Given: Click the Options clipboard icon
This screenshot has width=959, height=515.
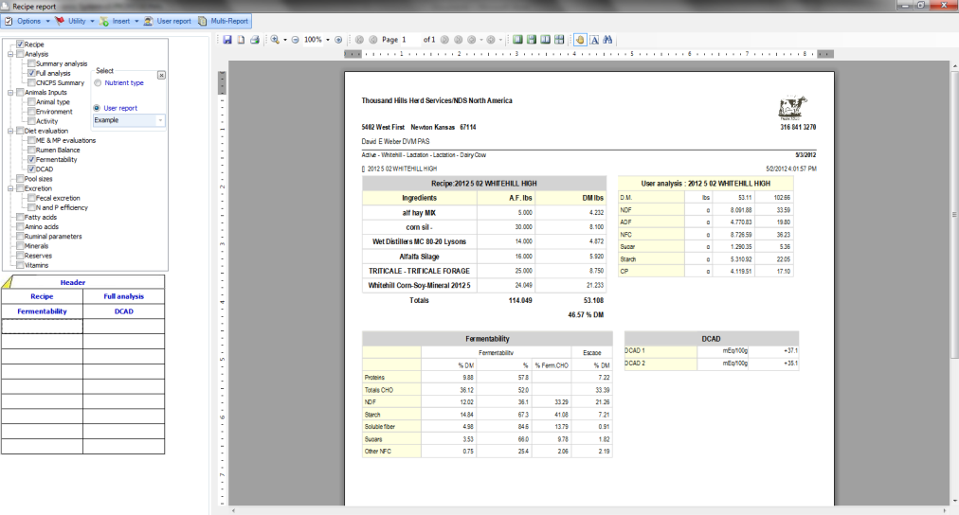Looking at the screenshot, I should coord(9,21).
